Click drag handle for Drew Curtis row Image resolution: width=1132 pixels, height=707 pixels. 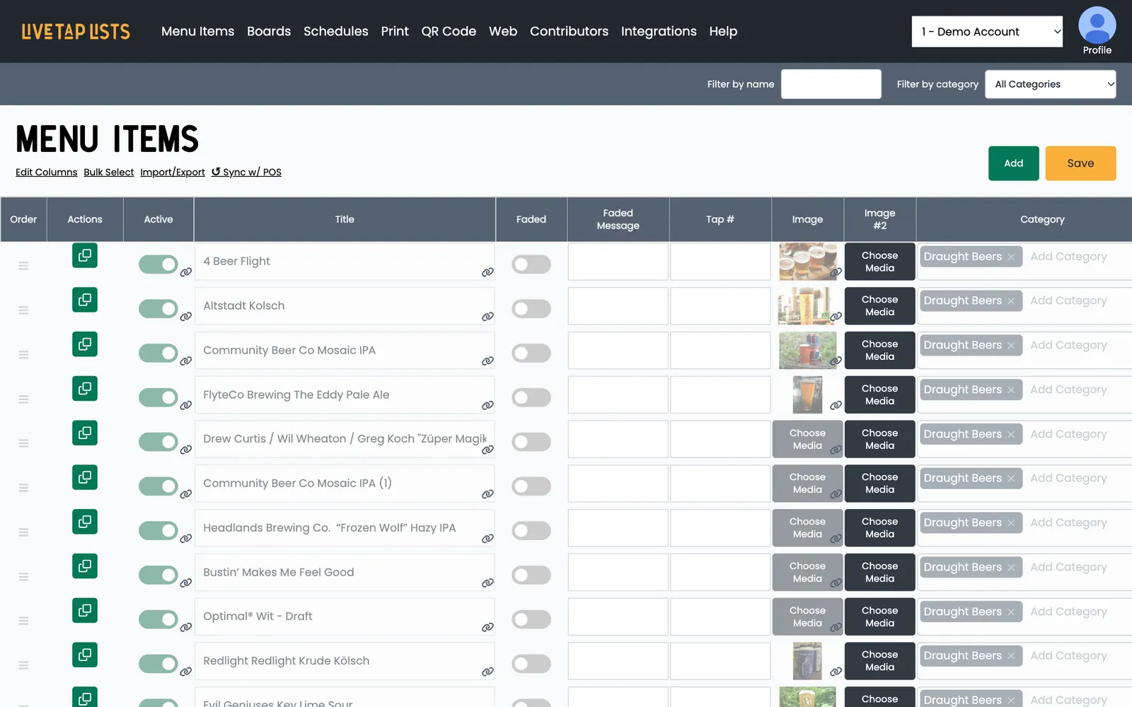tap(23, 443)
